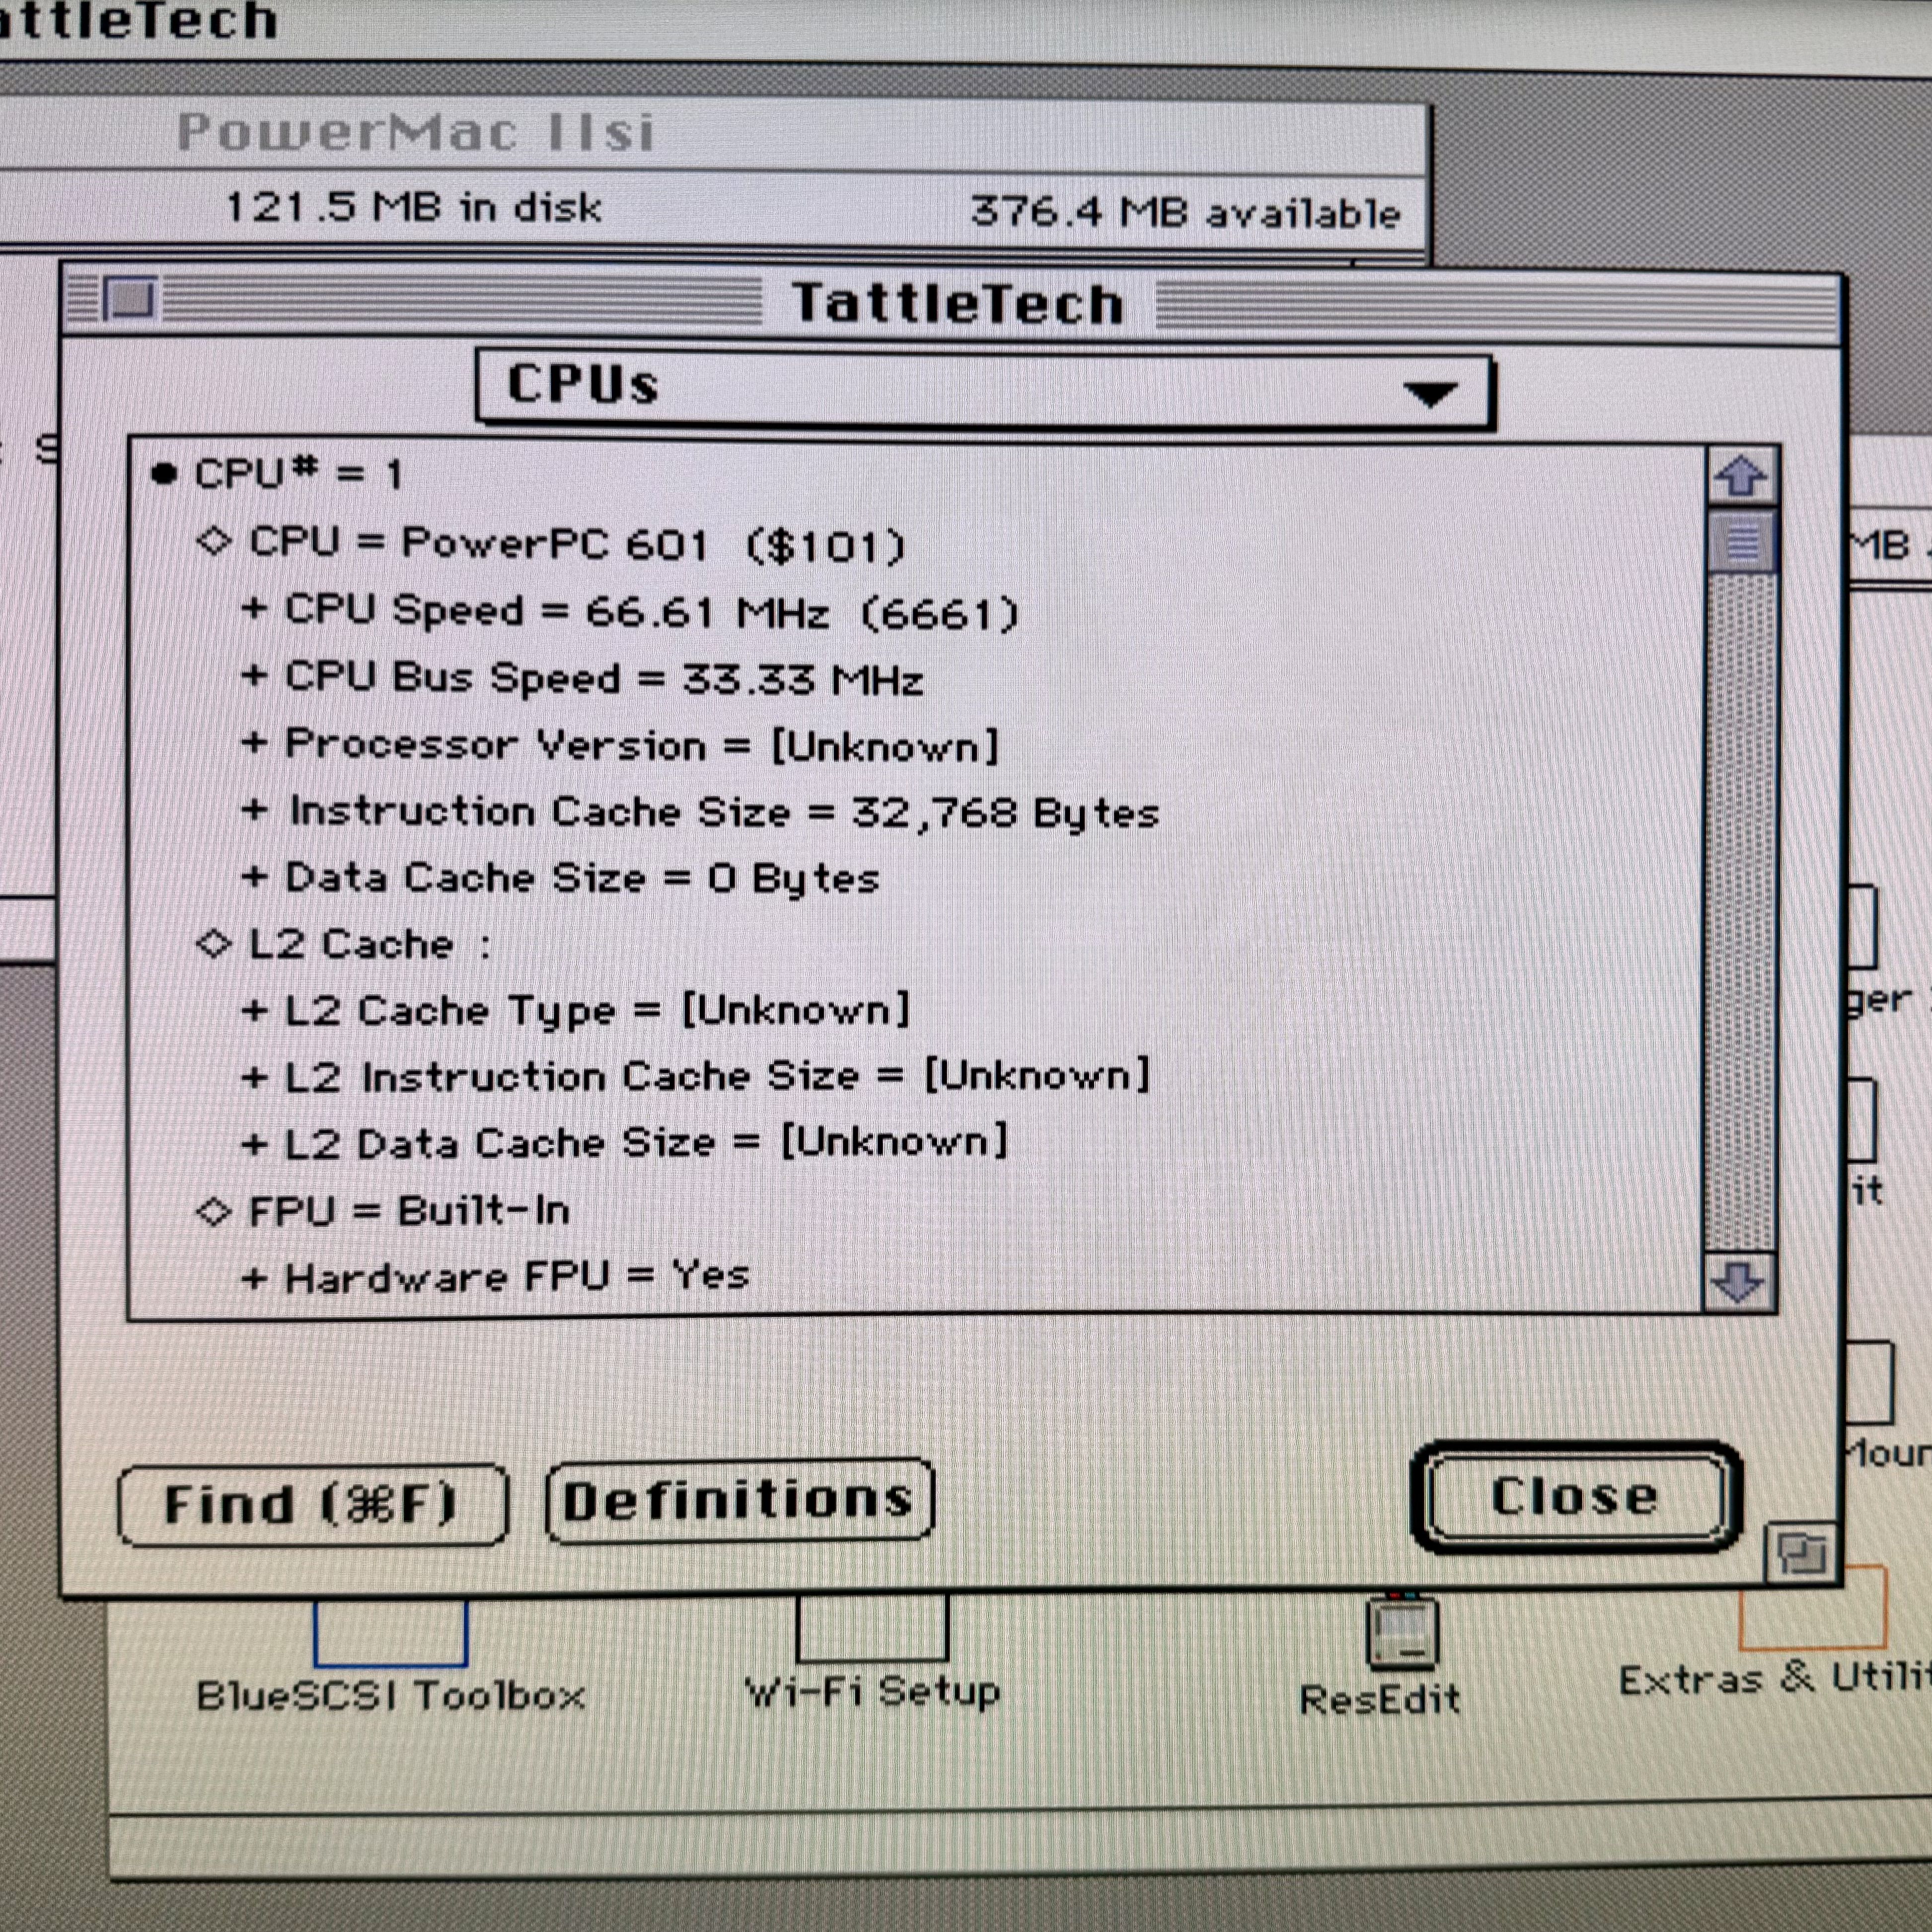
Task: Collapse the CPU PowerPC 601 diamond
Action: pos(213,542)
